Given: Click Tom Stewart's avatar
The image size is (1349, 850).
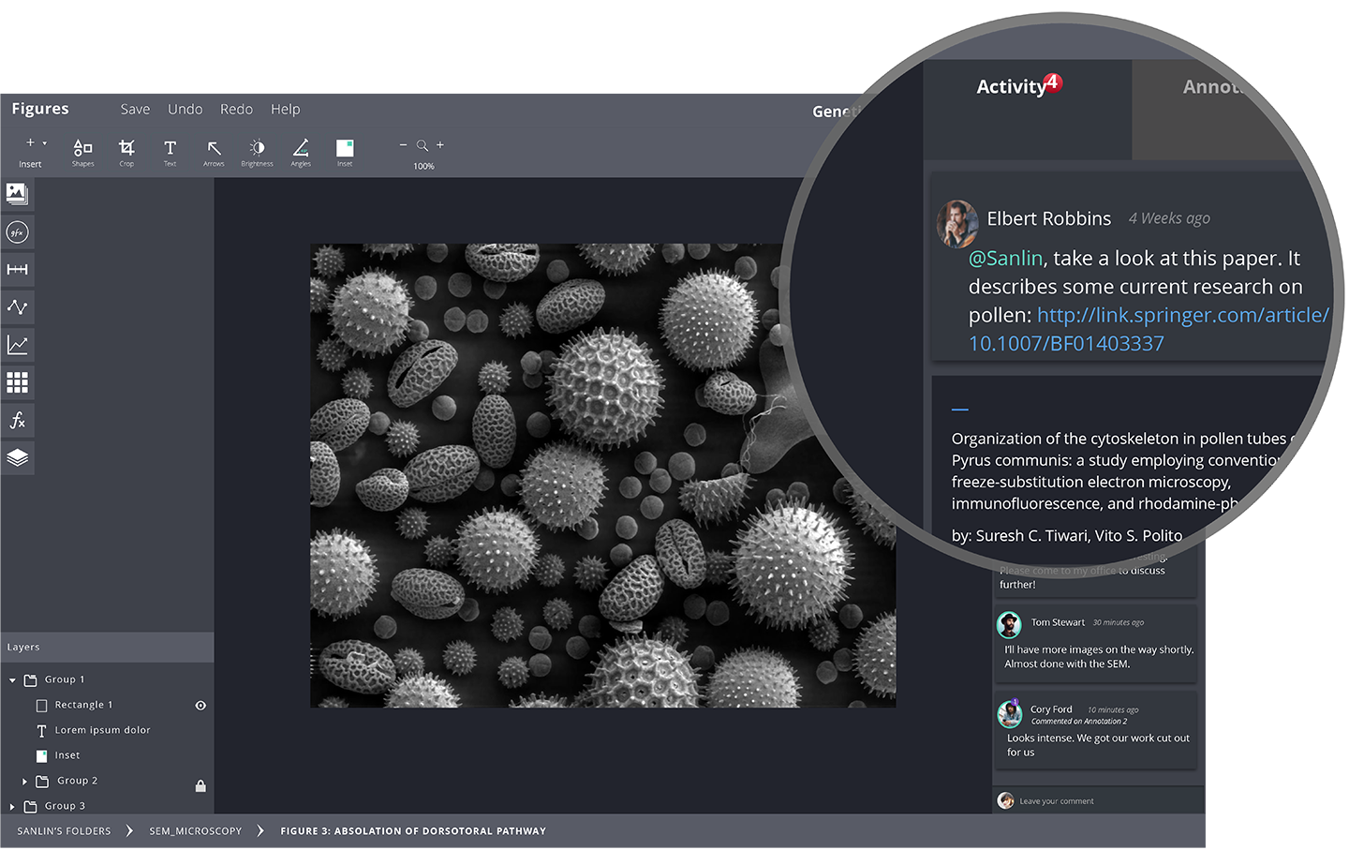Looking at the screenshot, I should pos(1009,624).
